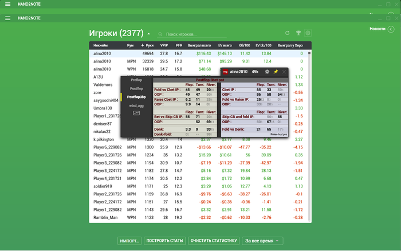Screen dimensions: 401x251
Task: Click search magnifier icon
Action: pyautogui.click(x=160, y=34)
